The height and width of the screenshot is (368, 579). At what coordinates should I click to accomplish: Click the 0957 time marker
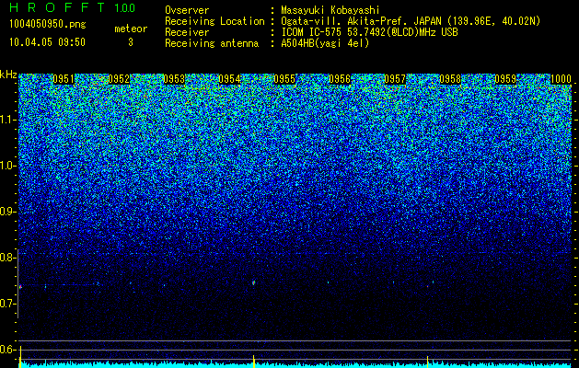pos(395,79)
